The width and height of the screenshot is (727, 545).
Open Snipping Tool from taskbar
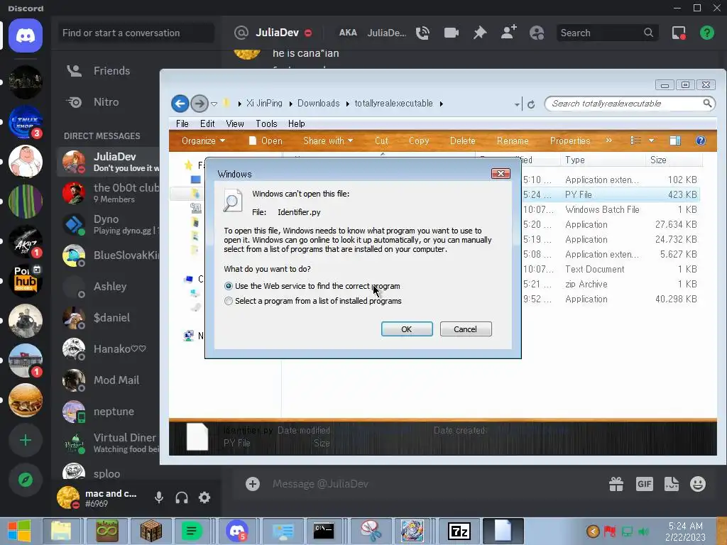coord(371,531)
